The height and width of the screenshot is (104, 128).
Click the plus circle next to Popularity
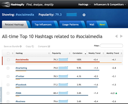coord(84,15)
